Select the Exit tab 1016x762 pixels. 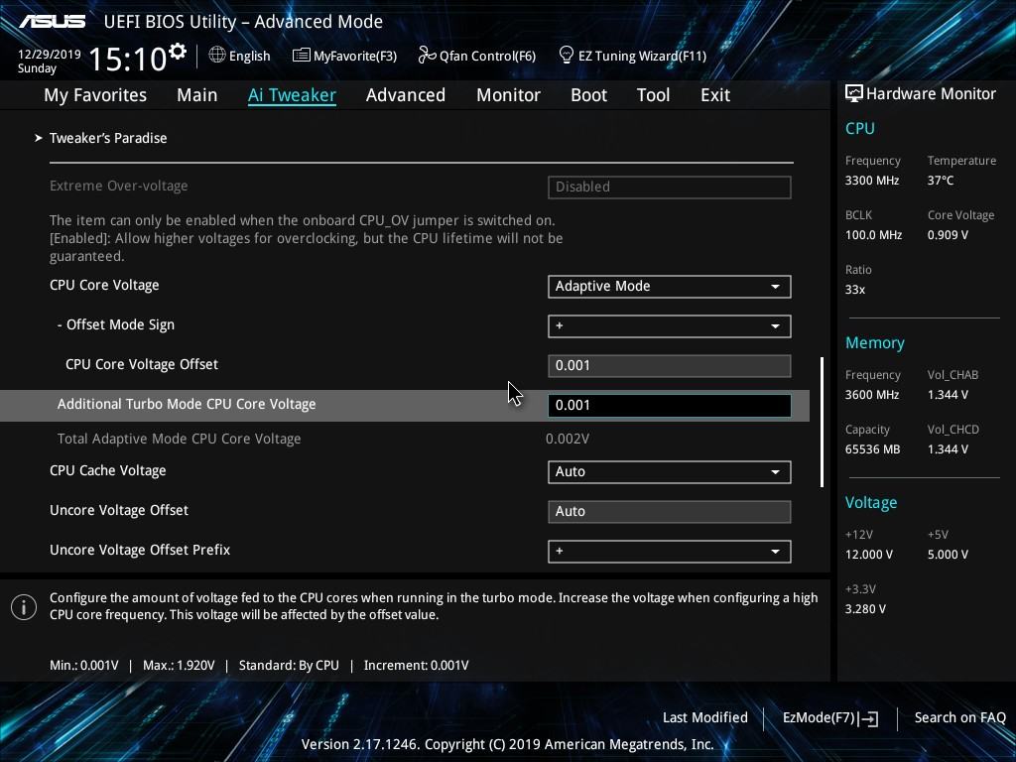point(715,95)
